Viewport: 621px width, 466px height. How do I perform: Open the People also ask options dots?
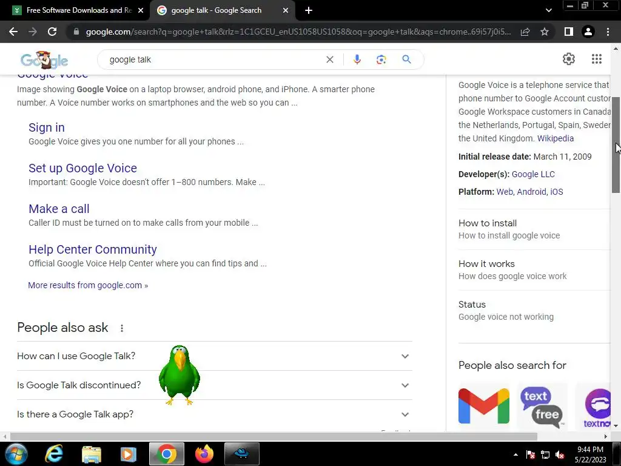coord(122,328)
